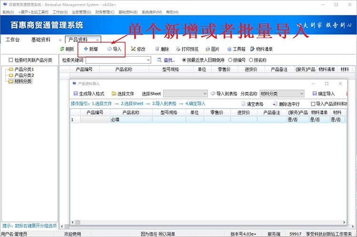Click import dialog horizontal scrollbar right arrow

click(344, 222)
